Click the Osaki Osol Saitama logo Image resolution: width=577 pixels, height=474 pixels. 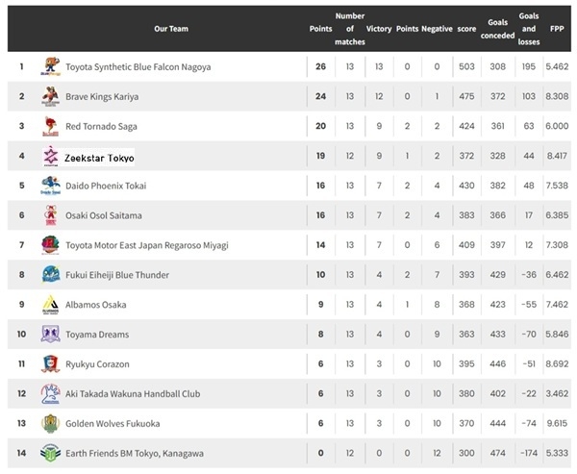pyautogui.click(x=50, y=215)
